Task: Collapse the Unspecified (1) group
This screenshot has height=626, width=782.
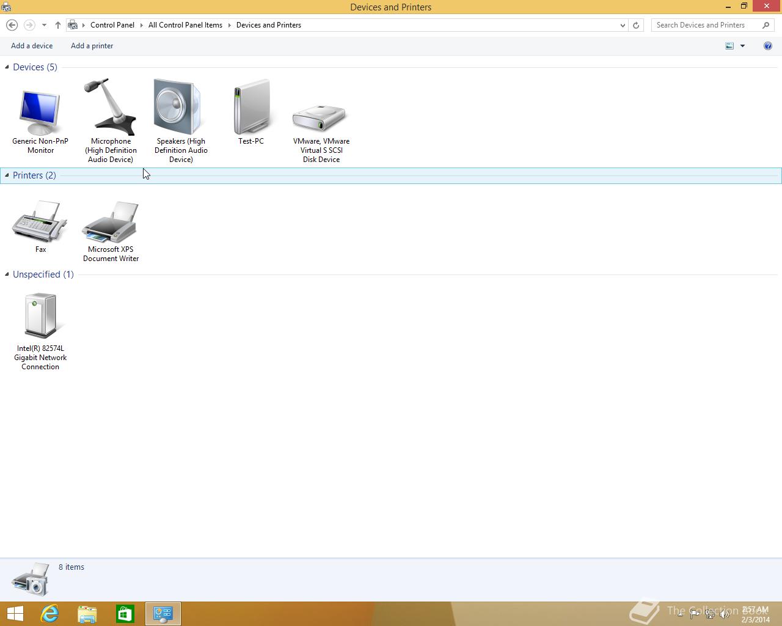Action: point(7,274)
